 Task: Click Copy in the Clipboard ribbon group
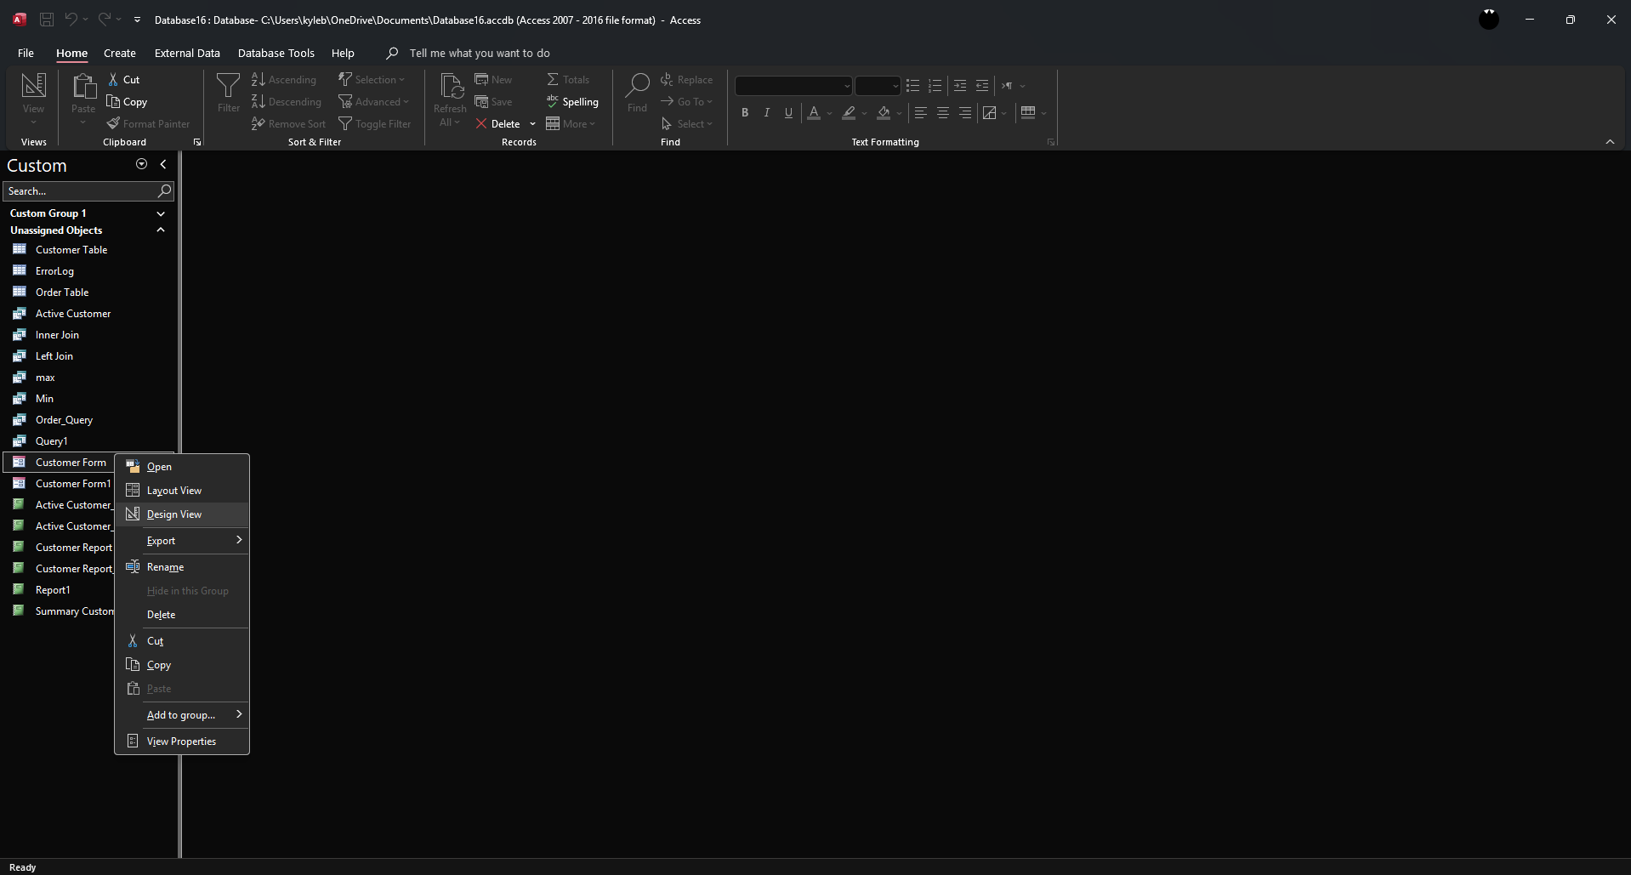(127, 101)
